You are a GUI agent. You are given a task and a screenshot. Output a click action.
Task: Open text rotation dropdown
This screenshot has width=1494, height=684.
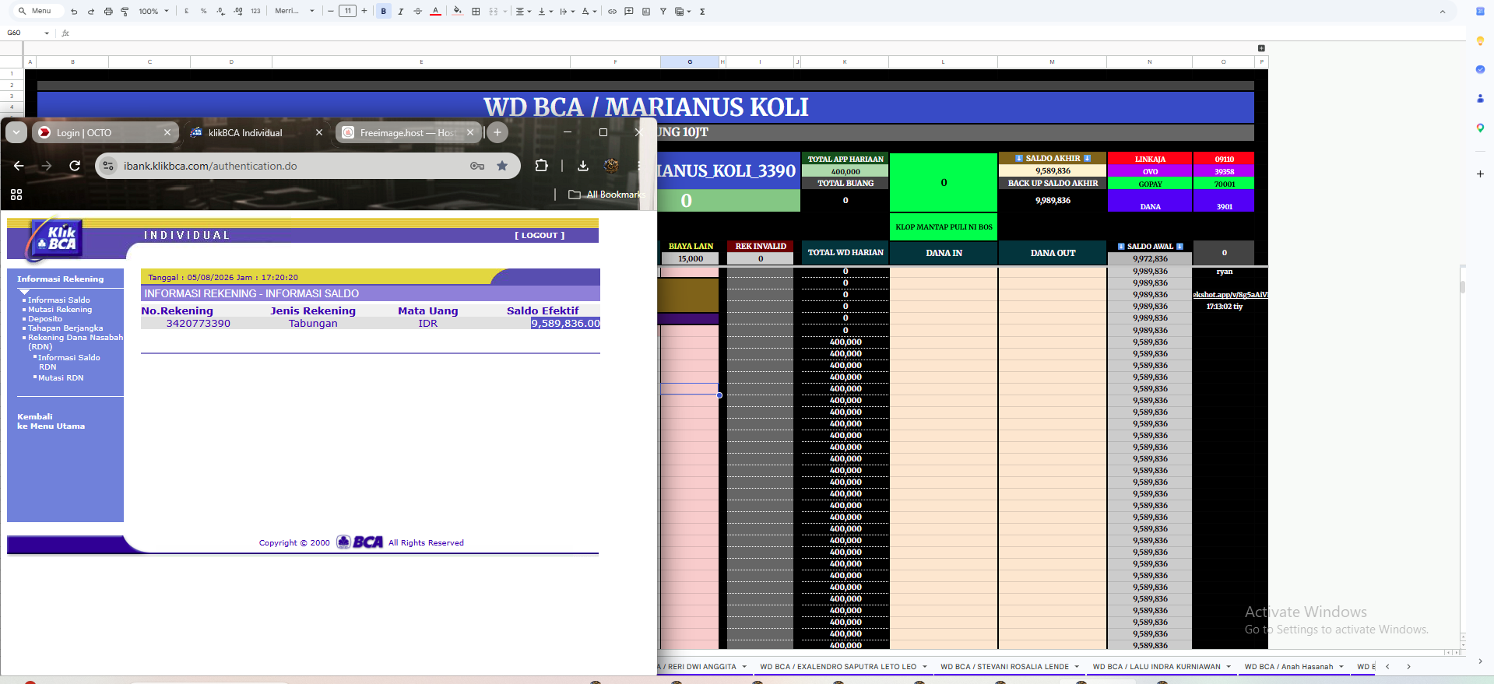pyautogui.click(x=589, y=12)
